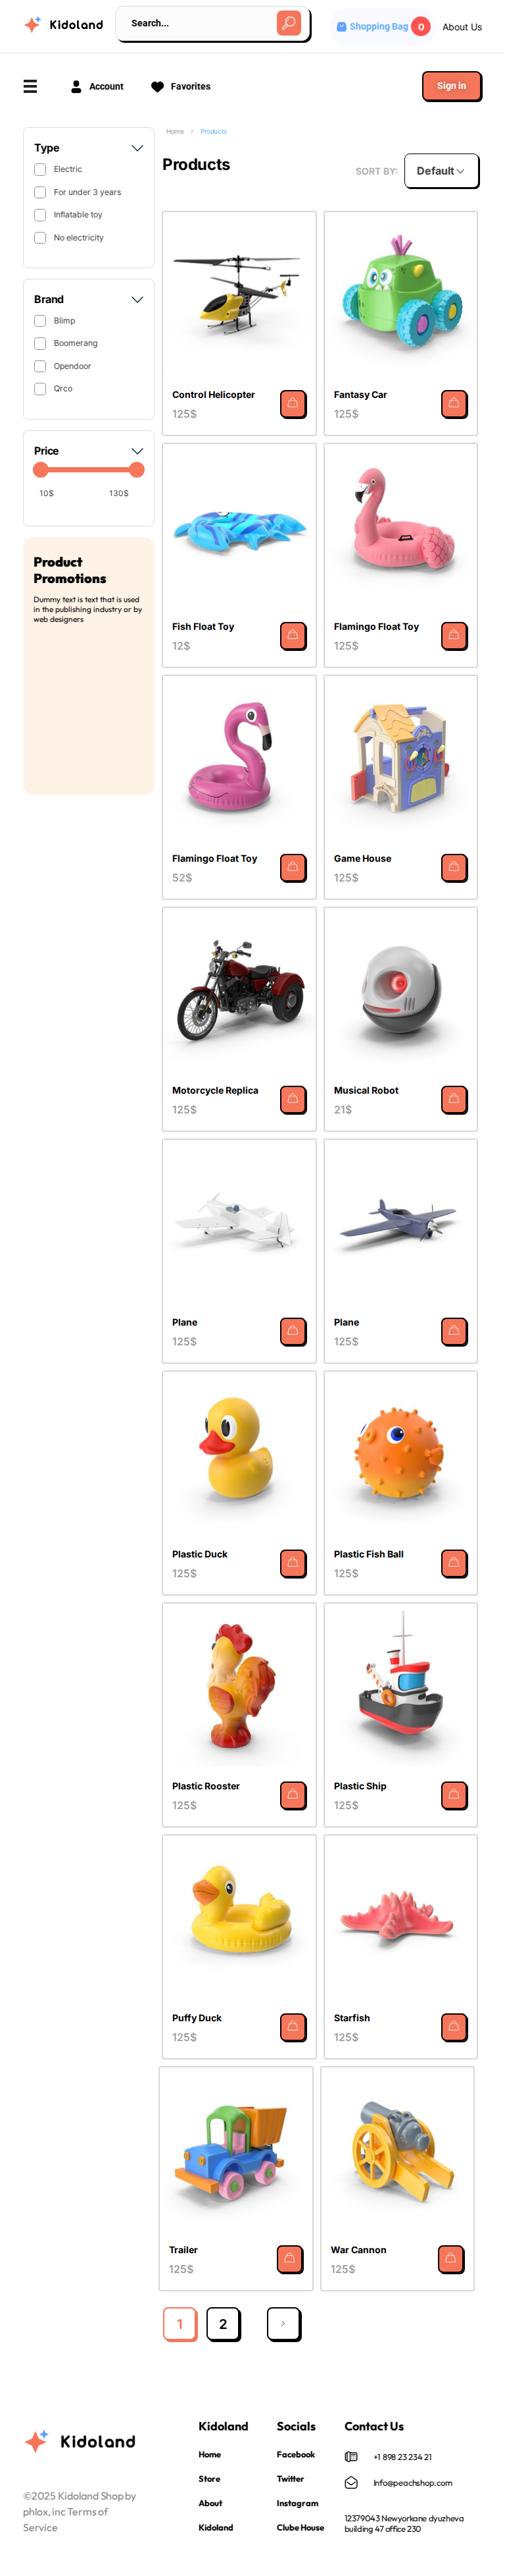This screenshot has width=505, height=2576.
Task: Add Plastic Duck to shopping bag
Action: pos(293,1563)
